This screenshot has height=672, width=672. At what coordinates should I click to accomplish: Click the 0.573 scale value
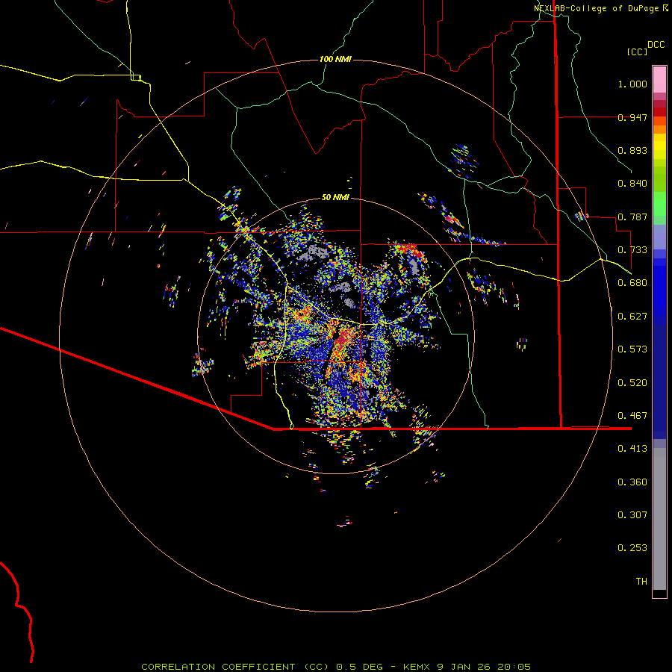(x=632, y=349)
